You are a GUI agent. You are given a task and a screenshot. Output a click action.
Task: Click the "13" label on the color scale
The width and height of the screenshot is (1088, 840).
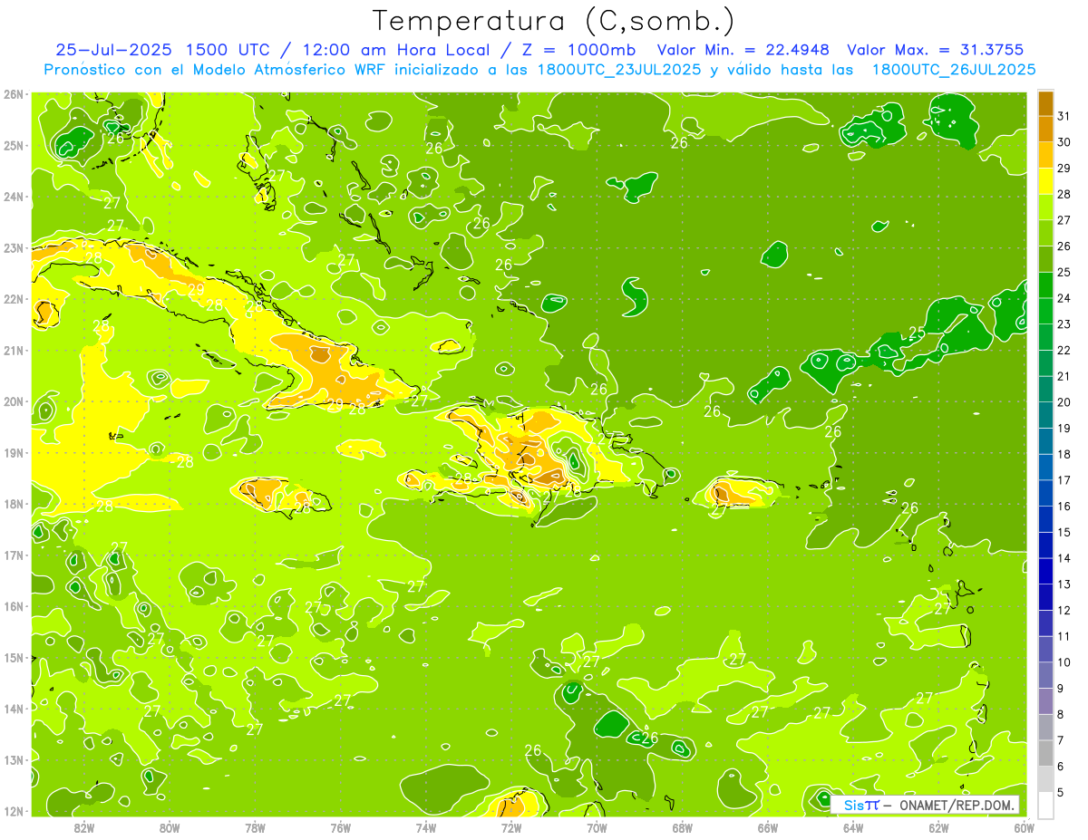coord(1064,584)
